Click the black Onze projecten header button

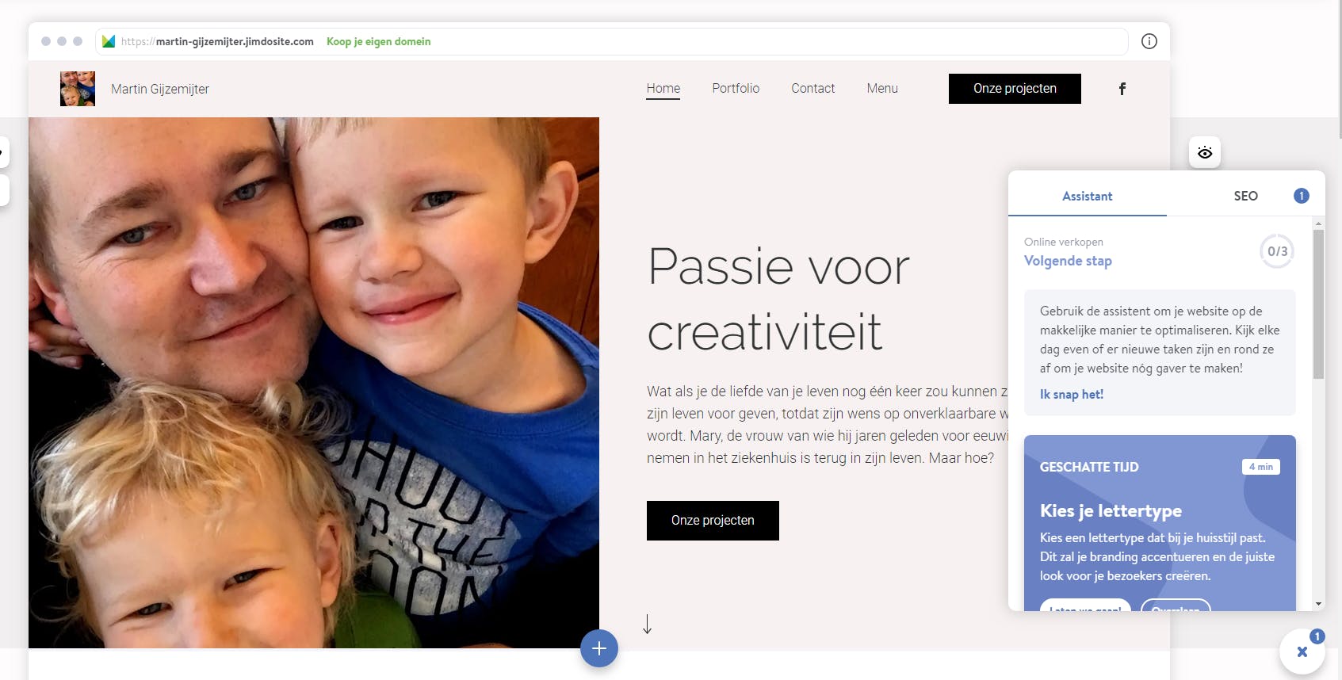click(1015, 89)
